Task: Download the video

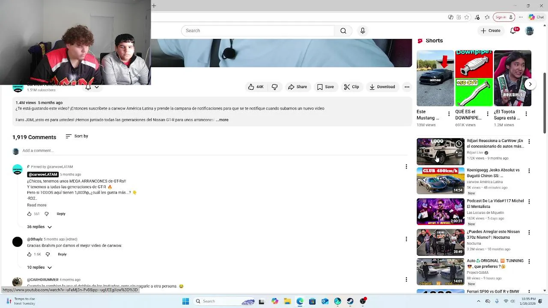Action: point(382,87)
